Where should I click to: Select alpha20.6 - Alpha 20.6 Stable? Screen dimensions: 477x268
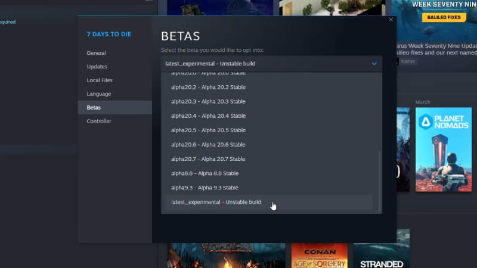click(208, 145)
